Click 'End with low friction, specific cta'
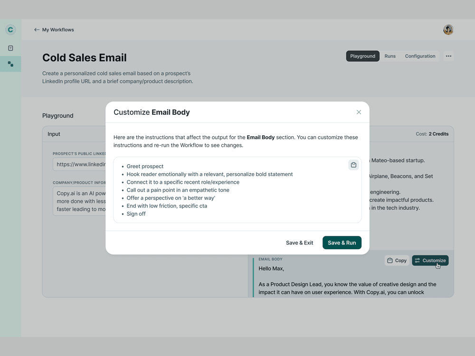 point(167,206)
